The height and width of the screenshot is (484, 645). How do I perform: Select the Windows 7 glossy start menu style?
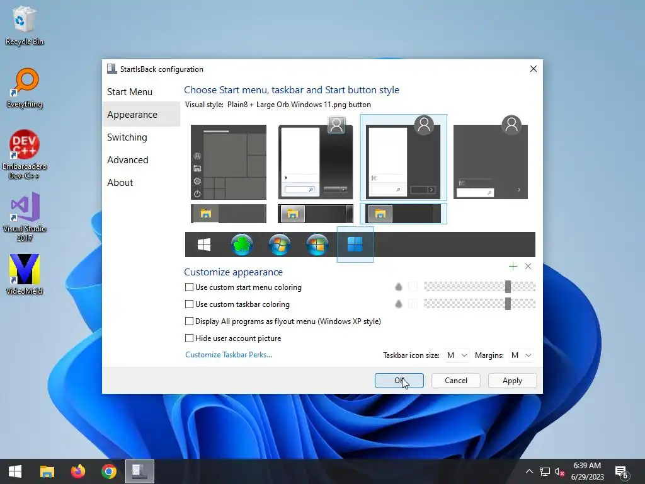pos(316,158)
